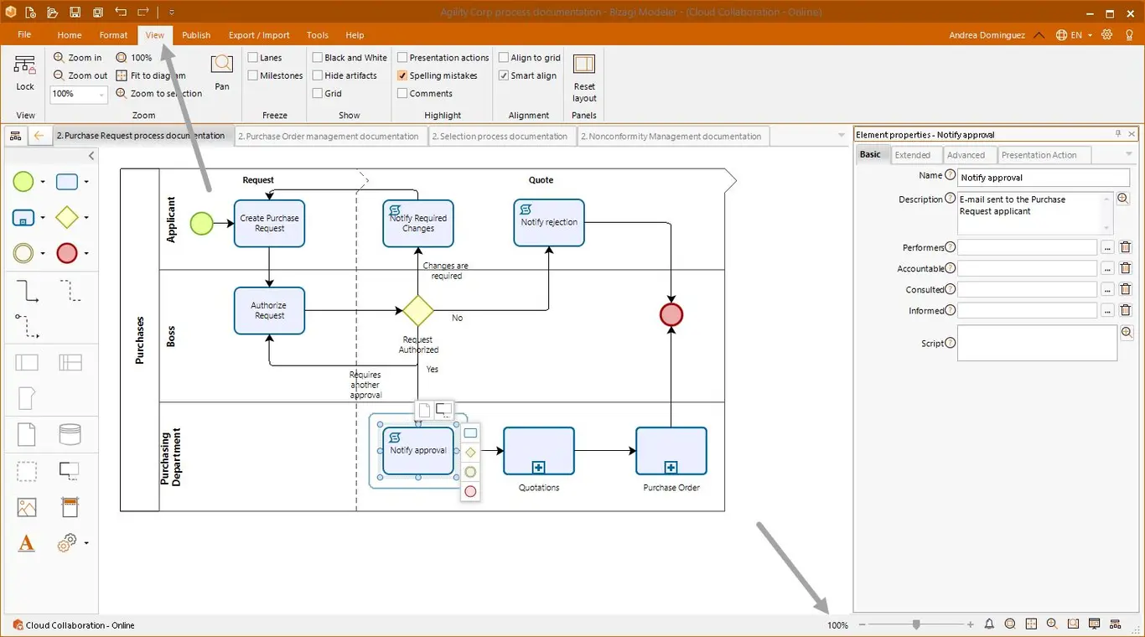Enable the Lanes freeze checkbox
Viewport: 1145px width, 637px height.
tap(252, 58)
